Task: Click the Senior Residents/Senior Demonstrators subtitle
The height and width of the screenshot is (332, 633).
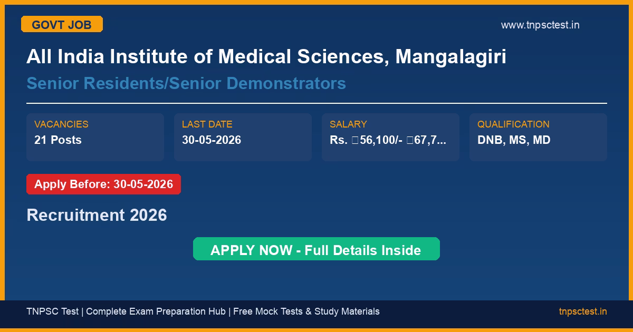Action: pyautogui.click(x=186, y=83)
